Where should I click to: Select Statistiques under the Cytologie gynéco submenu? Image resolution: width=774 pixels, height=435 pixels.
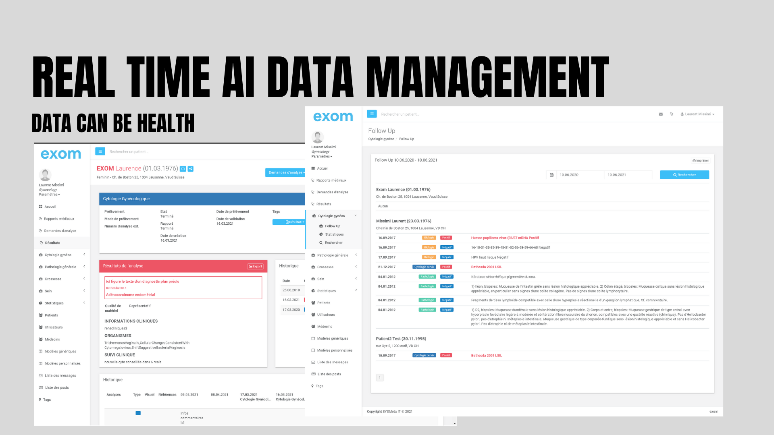click(x=334, y=234)
